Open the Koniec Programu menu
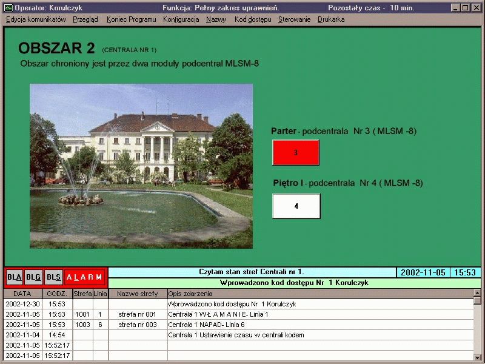This screenshot has width=485, height=364. coord(131,19)
